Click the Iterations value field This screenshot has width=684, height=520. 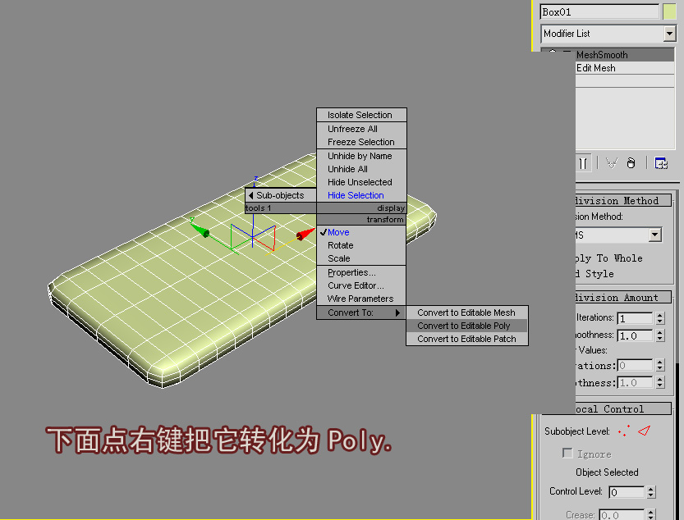635,318
